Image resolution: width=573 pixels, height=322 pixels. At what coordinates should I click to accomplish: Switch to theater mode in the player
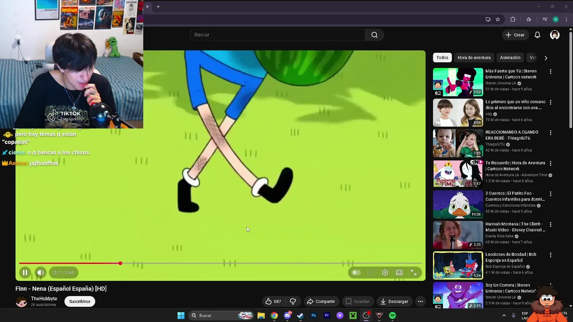pyautogui.click(x=399, y=272)
